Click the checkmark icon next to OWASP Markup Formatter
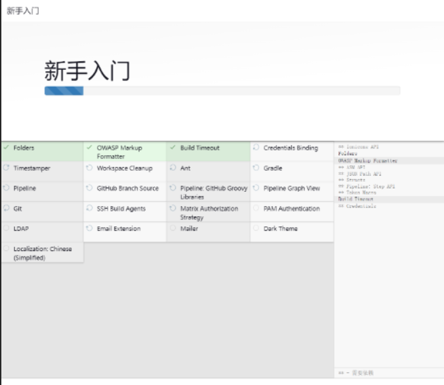444x385 pixels. click(x=89, y=147)
